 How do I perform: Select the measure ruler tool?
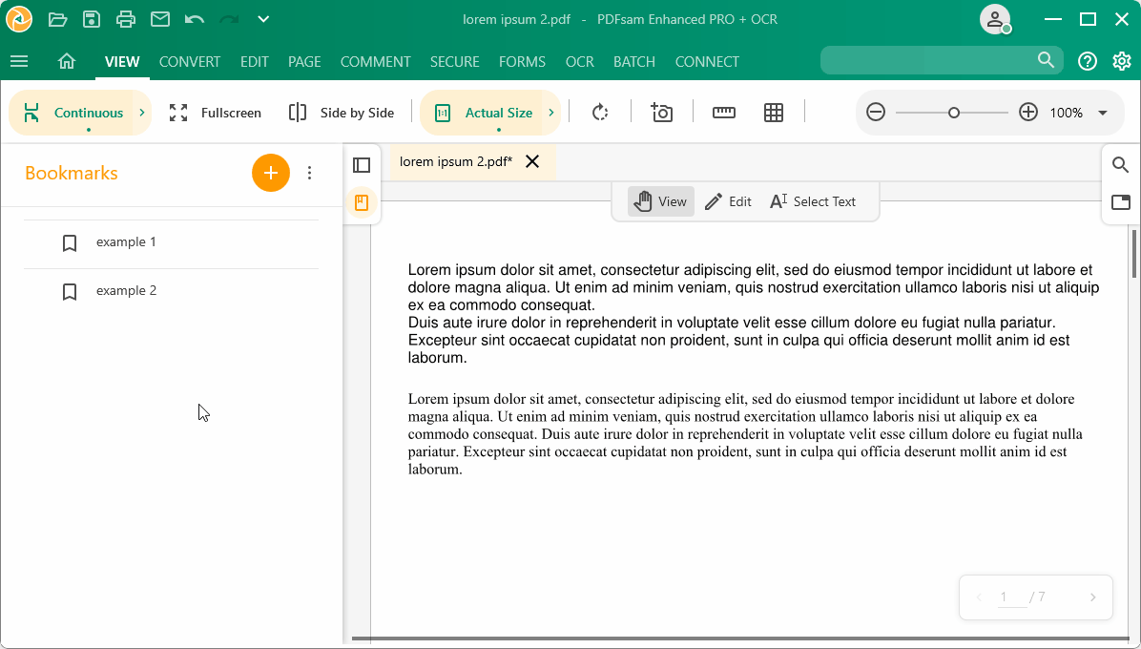tap(723, 112)
